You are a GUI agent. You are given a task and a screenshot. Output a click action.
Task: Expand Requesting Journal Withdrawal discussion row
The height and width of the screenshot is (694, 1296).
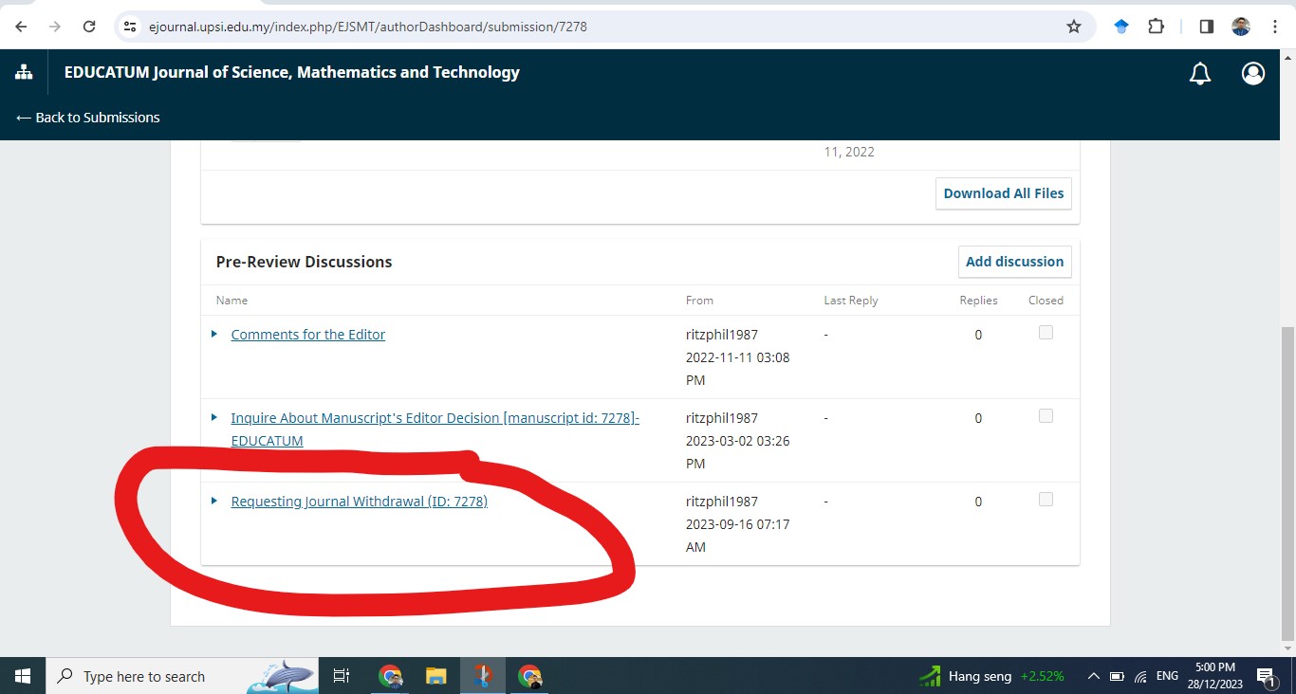[x=214, y=502]
